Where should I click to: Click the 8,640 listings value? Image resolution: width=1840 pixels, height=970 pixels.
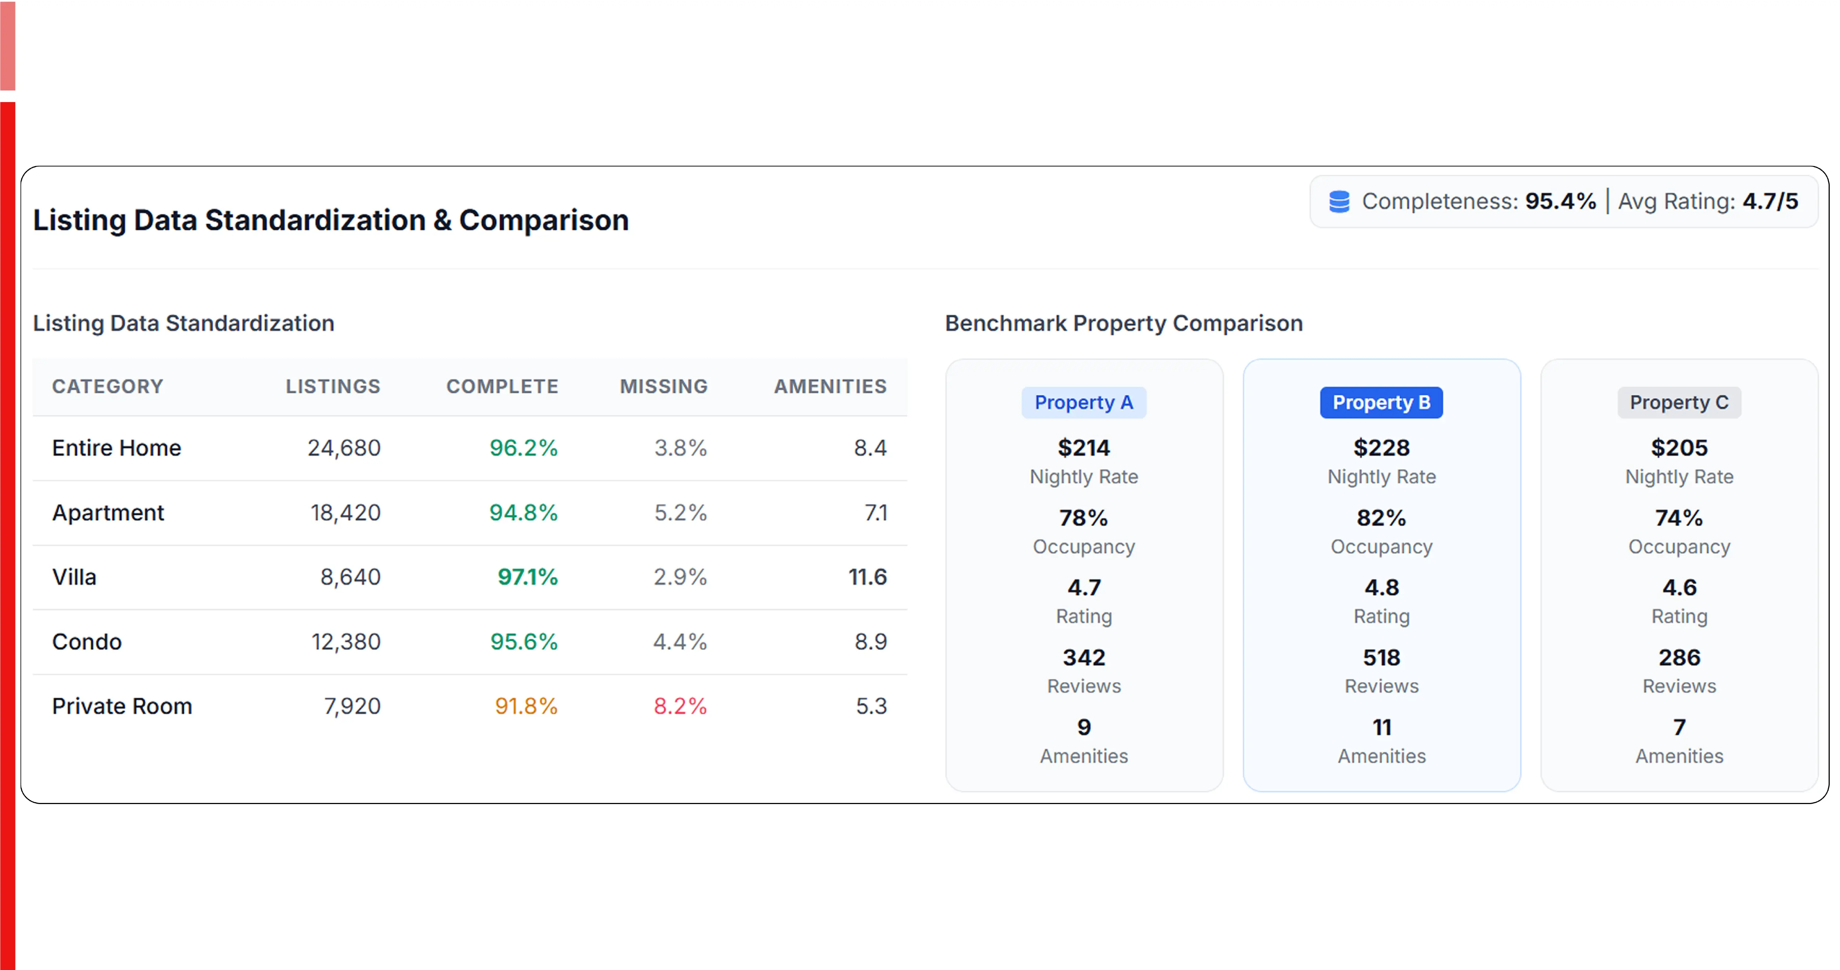pos(350,577)
